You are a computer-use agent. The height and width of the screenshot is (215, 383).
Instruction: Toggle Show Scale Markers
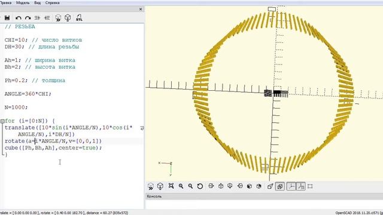[x=300, y=186]
